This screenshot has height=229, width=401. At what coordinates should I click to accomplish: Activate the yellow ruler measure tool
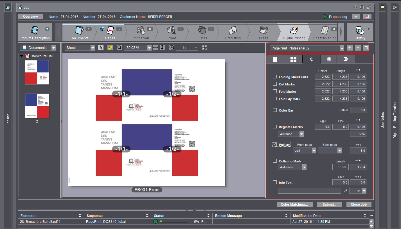[x=110, y=48]
